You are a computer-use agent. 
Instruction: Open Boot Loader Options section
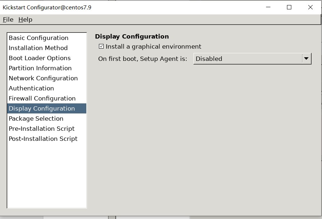pyautogui.click(x=40, y=58)
